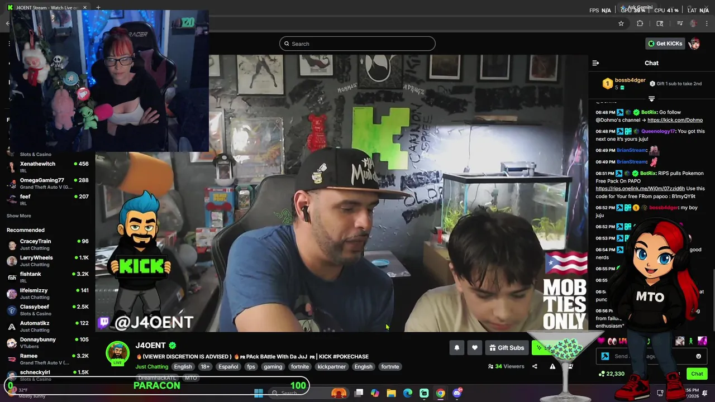Screen dimensions: 715x402
Task: Click the 34 Viewers count
Action: click(x=506, y=366)
